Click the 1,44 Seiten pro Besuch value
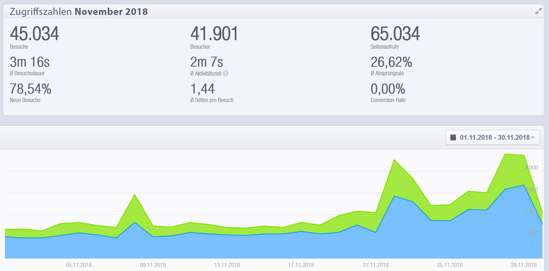 (x=202, y=89)
